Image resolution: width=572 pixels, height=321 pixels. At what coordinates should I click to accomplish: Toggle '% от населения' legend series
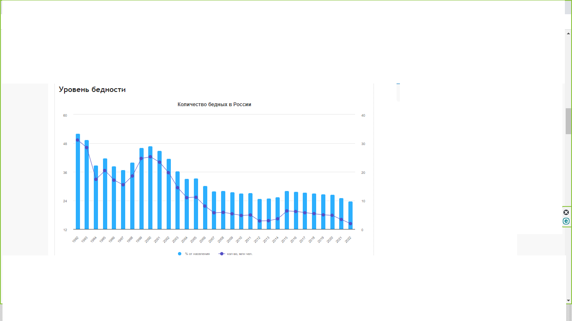pyautogui.click(x=197, y=254)
